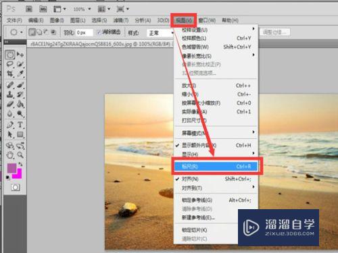
Task: Choose 按屏幕大小缩放(F) fit on screen
Action: [x=216, y=103]
